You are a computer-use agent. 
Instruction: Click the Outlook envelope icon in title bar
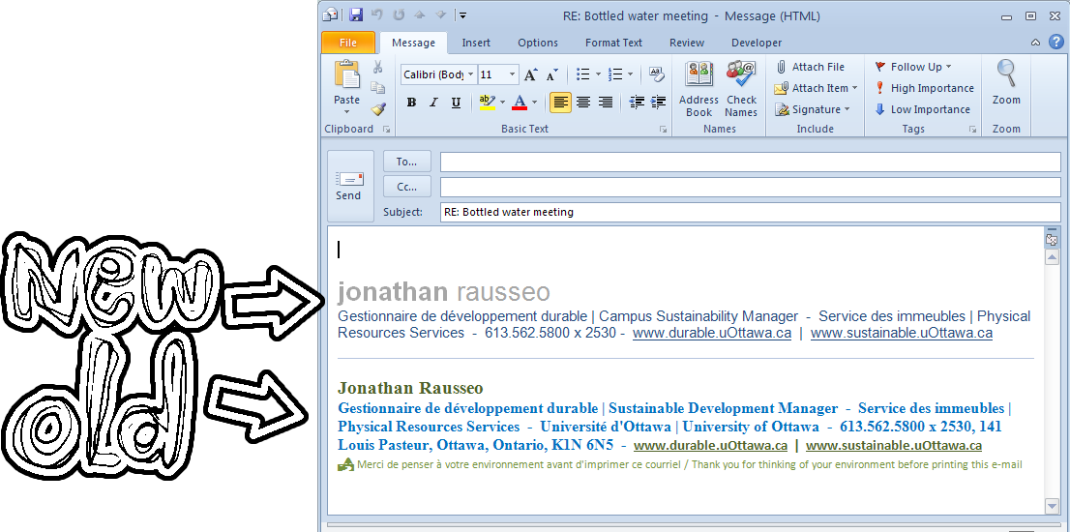(x=331, y=15)
